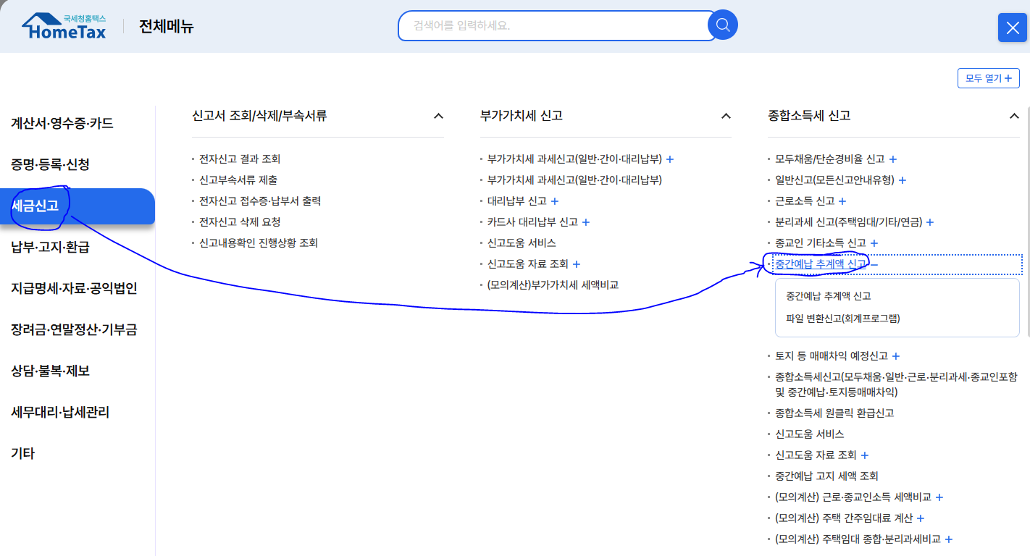Click the search magnifier icon

point(722,25)
